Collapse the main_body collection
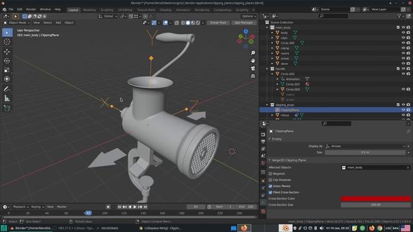 (267, 28)
